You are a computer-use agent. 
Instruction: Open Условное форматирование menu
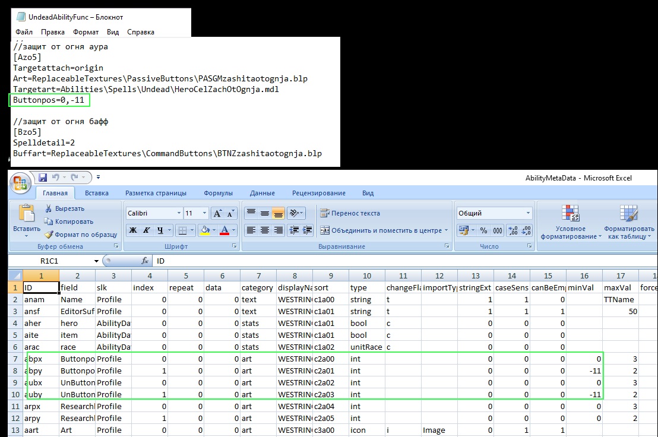tap(571, 222)
